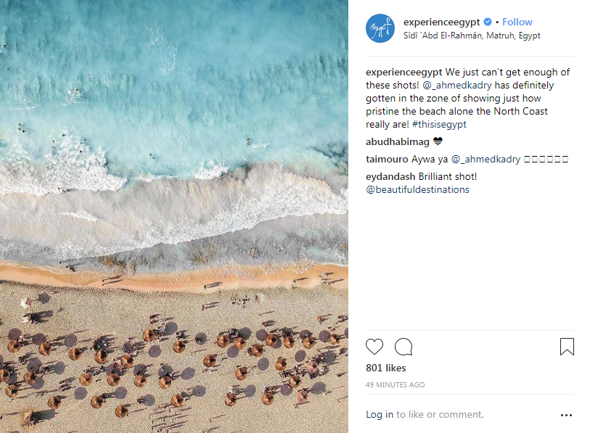Follow the experienceegypt account
The height and width of the screenshot is (433, 590).
[x=517, y=22]
